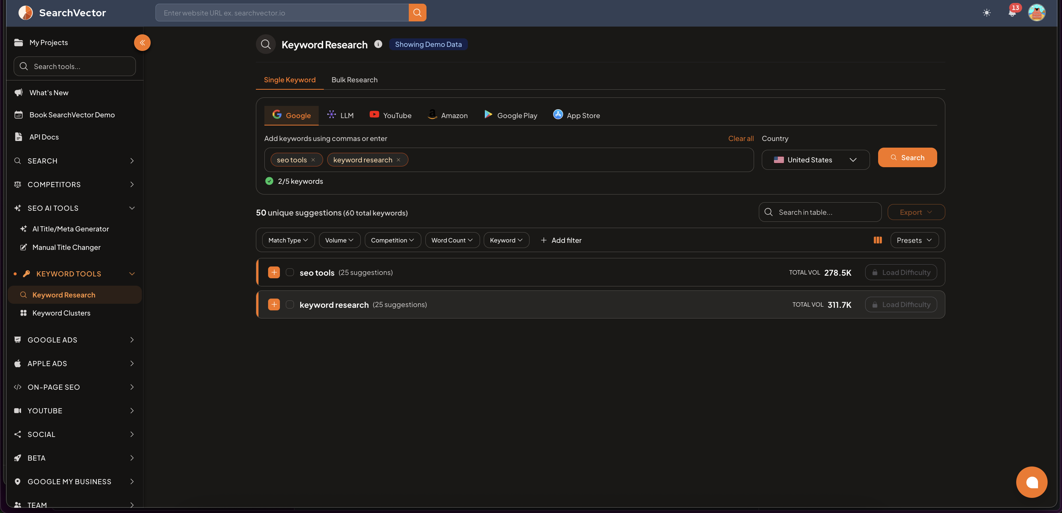The height and width of the screenshot is (513, 1062).
Task: Expand the GOOGLE MY BUSINESS section
Action: (x=75, y=482)
